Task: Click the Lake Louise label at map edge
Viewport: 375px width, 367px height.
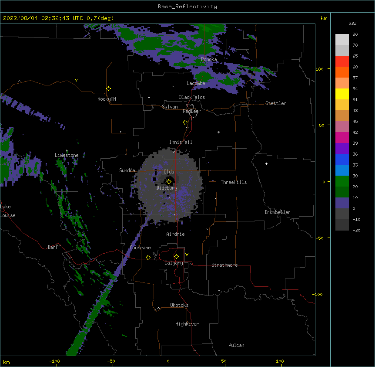Action: pos(8,211)
